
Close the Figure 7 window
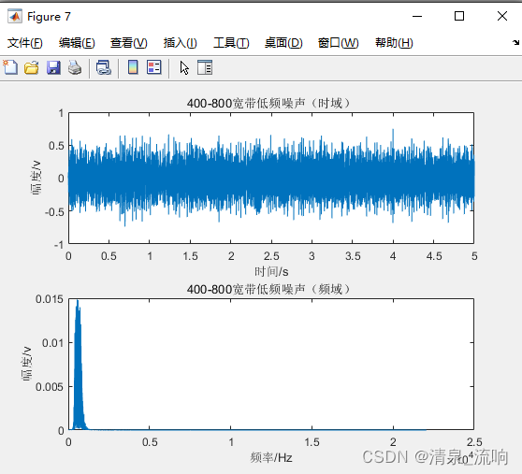[x=502, y=16]
